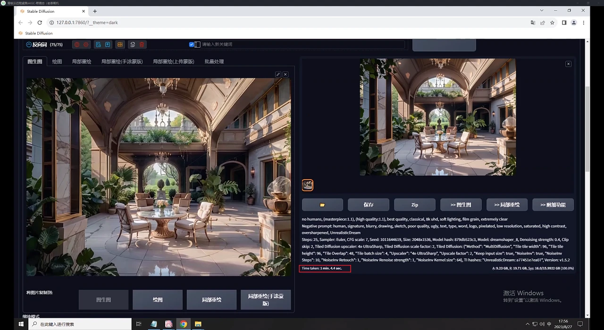
Task: Click the page vertical scrollbar
Action: click(587, 128)
